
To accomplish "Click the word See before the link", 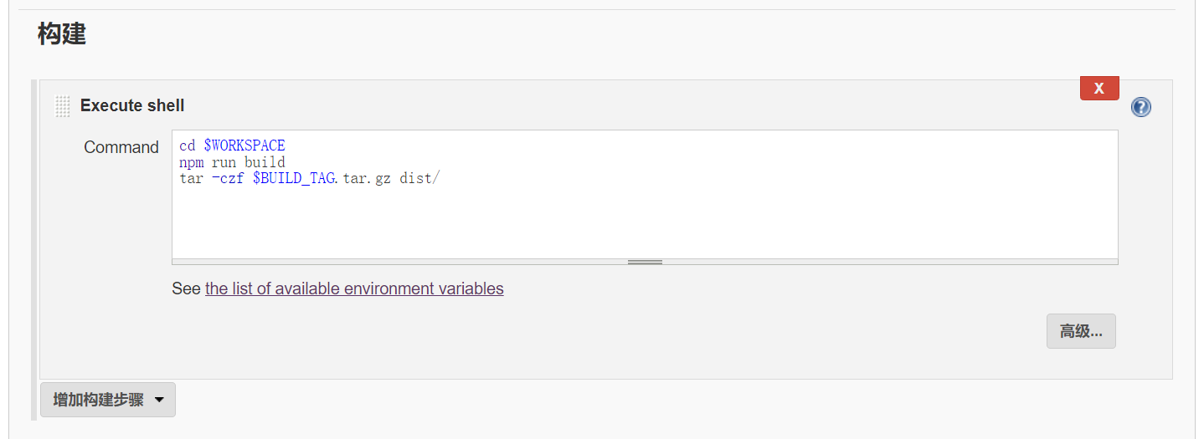I will [186, 288].
